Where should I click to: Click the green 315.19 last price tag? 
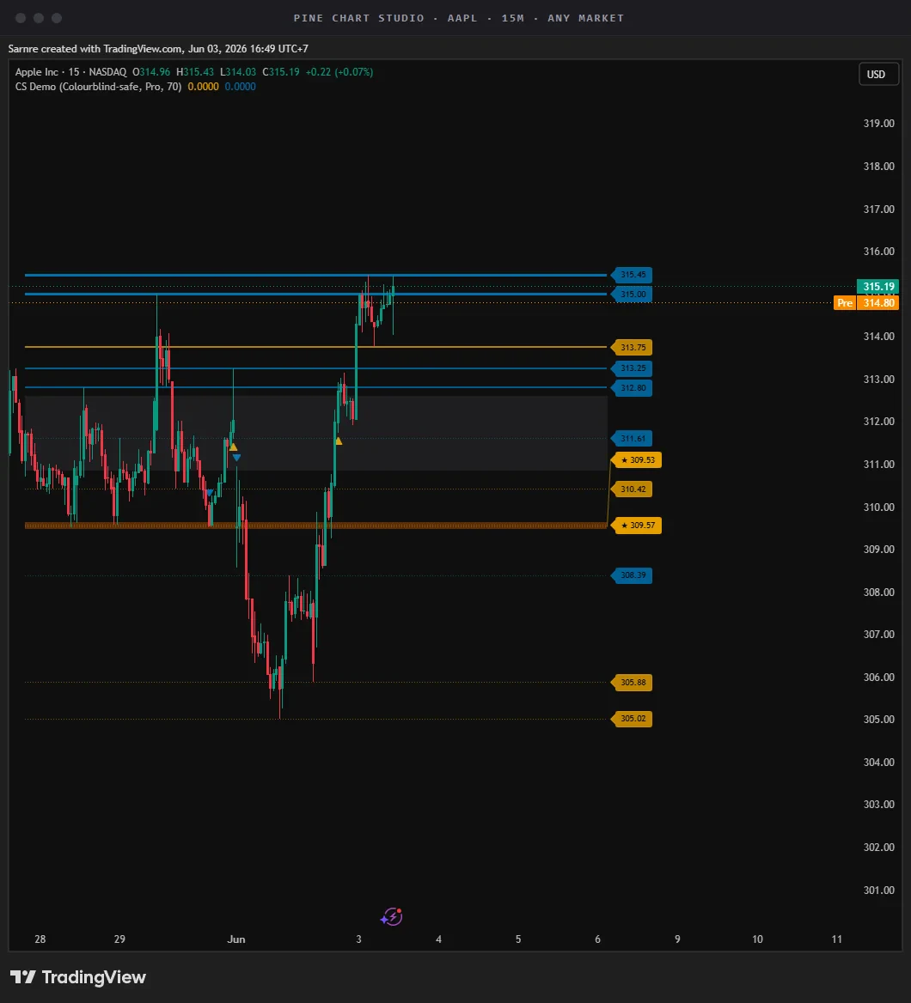click(877, 287)
